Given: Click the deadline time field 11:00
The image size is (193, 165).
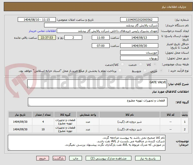Looking at the screenshot, I should click(101, 37).
